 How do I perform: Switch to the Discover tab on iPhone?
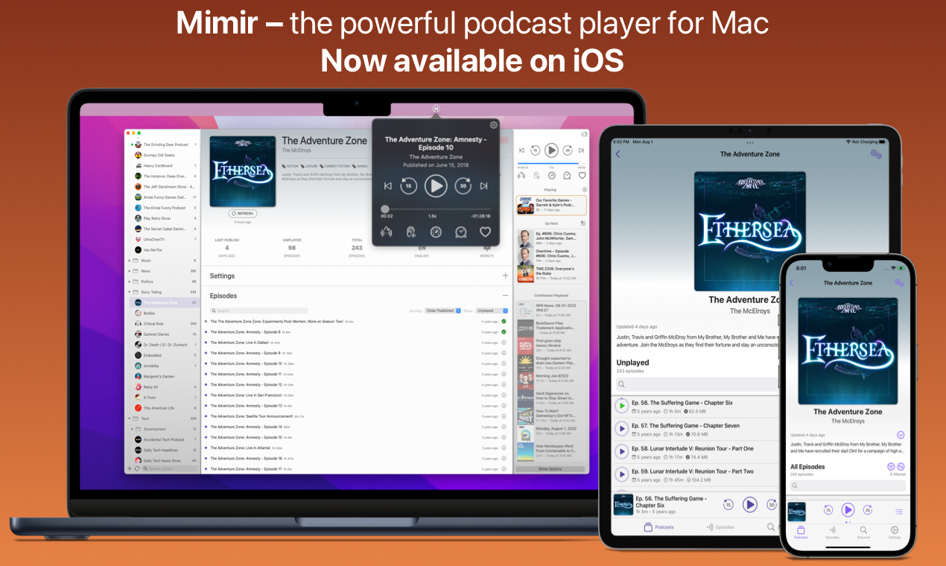pyautogui.click(x=863, y=532)
